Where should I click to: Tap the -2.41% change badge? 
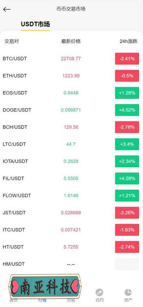tap(127, 58)
